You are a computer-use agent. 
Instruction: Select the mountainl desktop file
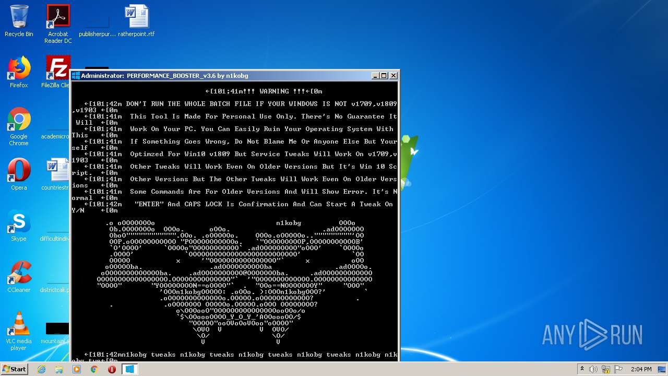tap(55, 333)
